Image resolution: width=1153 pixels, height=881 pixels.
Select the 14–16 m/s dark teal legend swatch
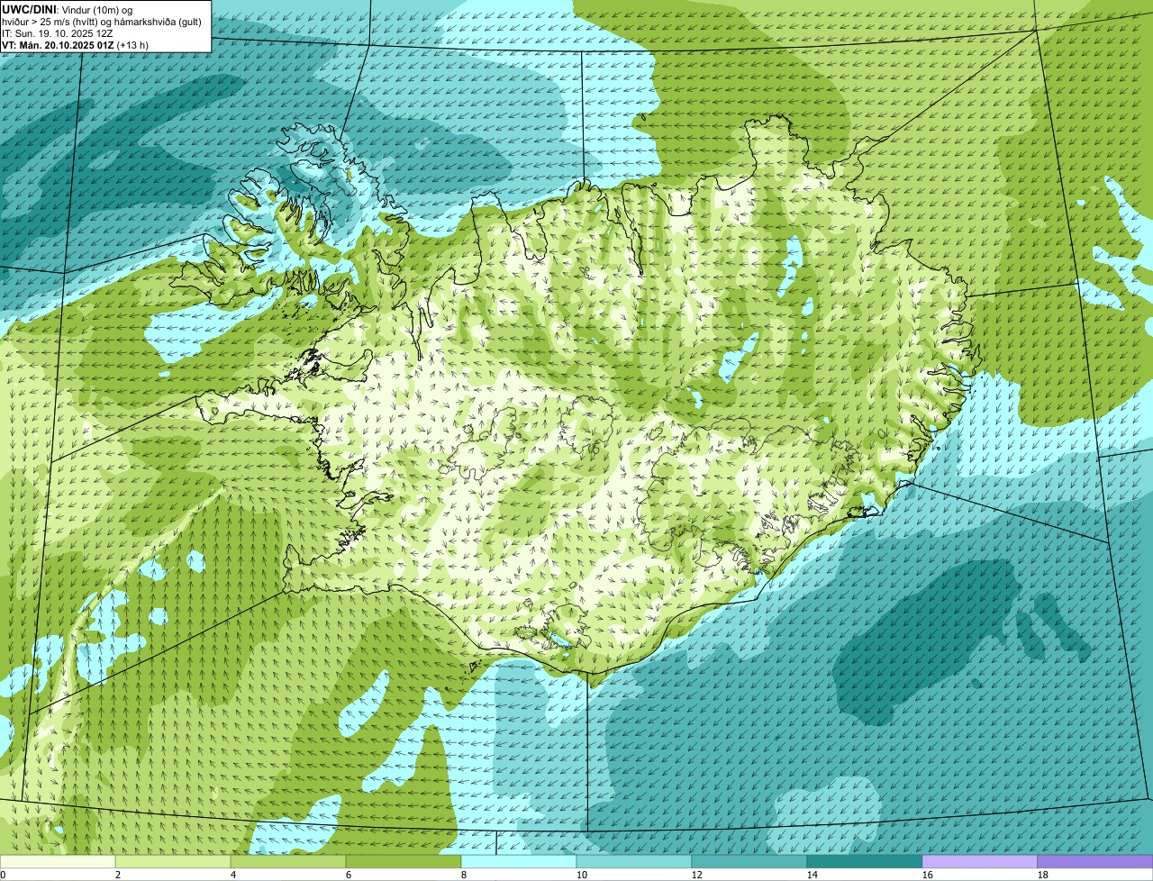865,861
